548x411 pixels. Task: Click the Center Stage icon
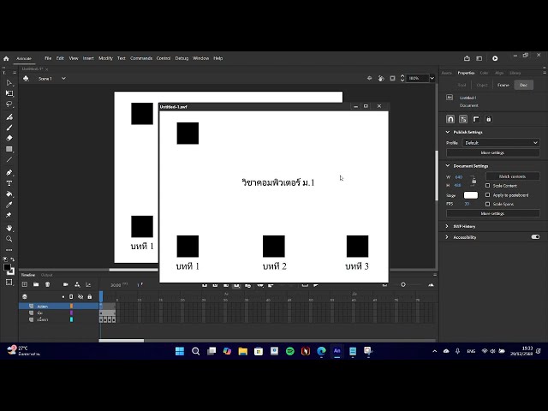(369, 78)
